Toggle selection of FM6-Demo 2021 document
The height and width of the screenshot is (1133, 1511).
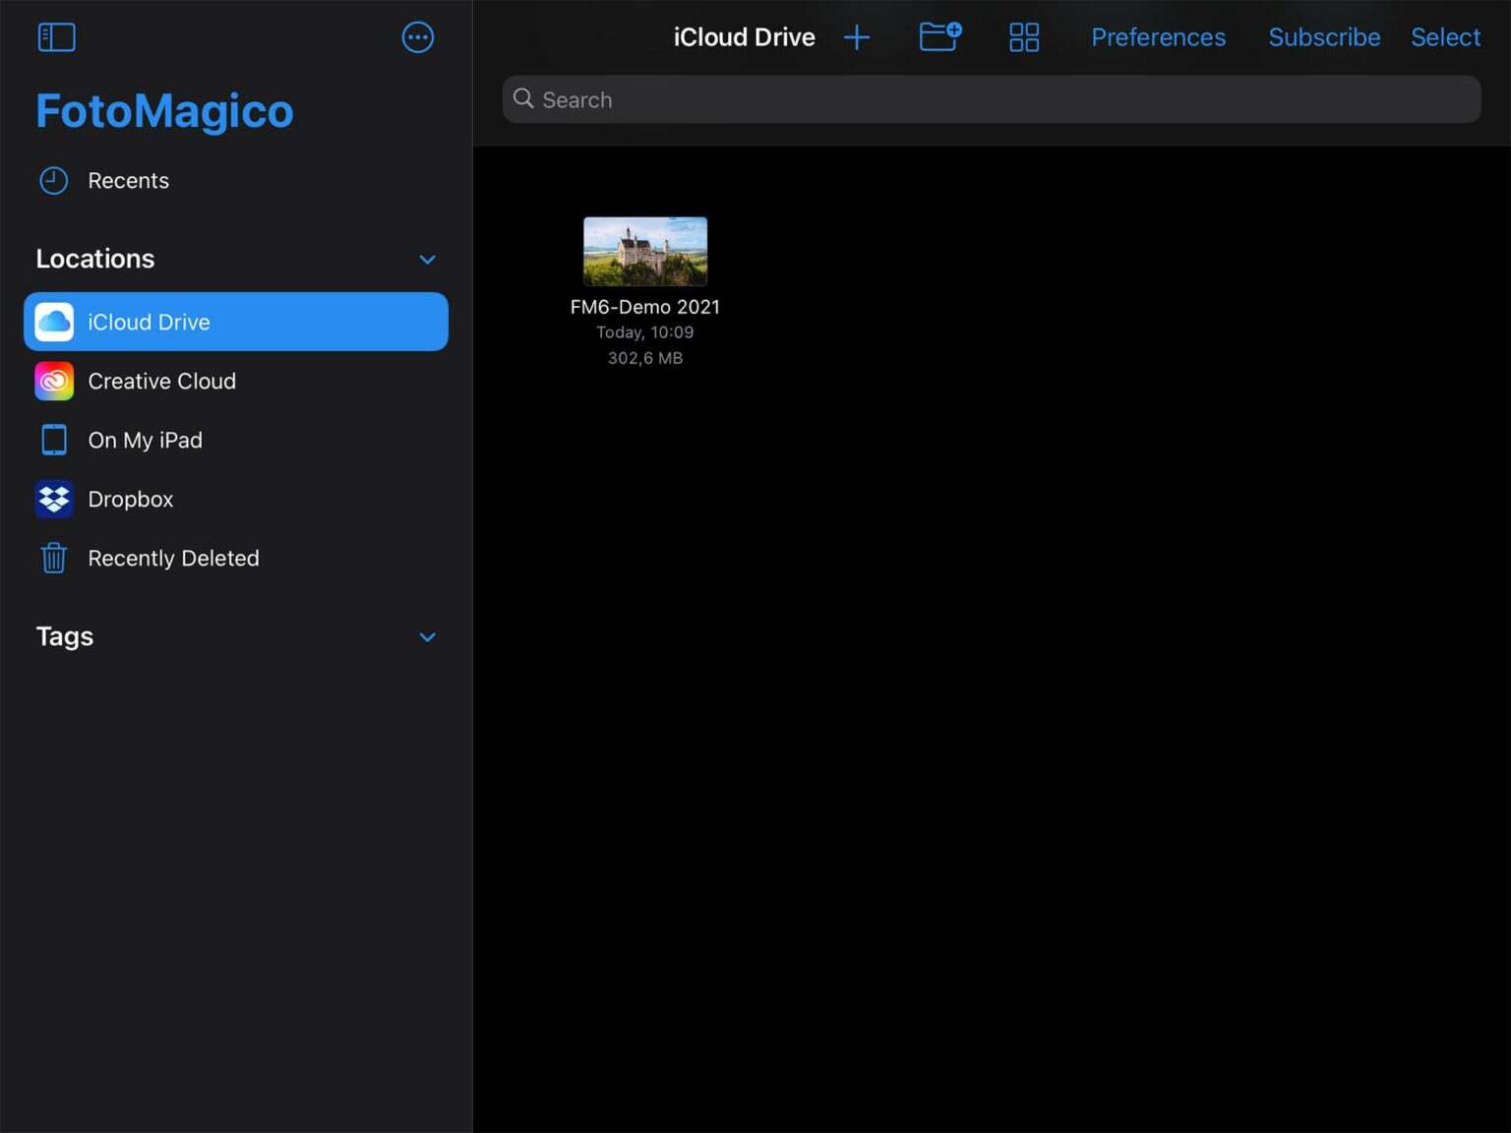click(x=644, y=251)
